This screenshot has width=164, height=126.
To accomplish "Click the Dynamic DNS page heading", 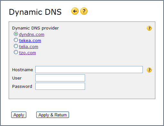I will coord(35,12).
